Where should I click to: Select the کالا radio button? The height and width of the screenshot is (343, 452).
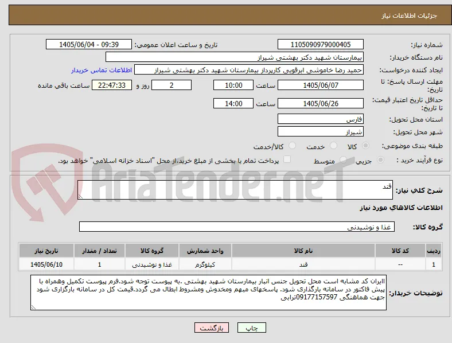tap(365, 146)
